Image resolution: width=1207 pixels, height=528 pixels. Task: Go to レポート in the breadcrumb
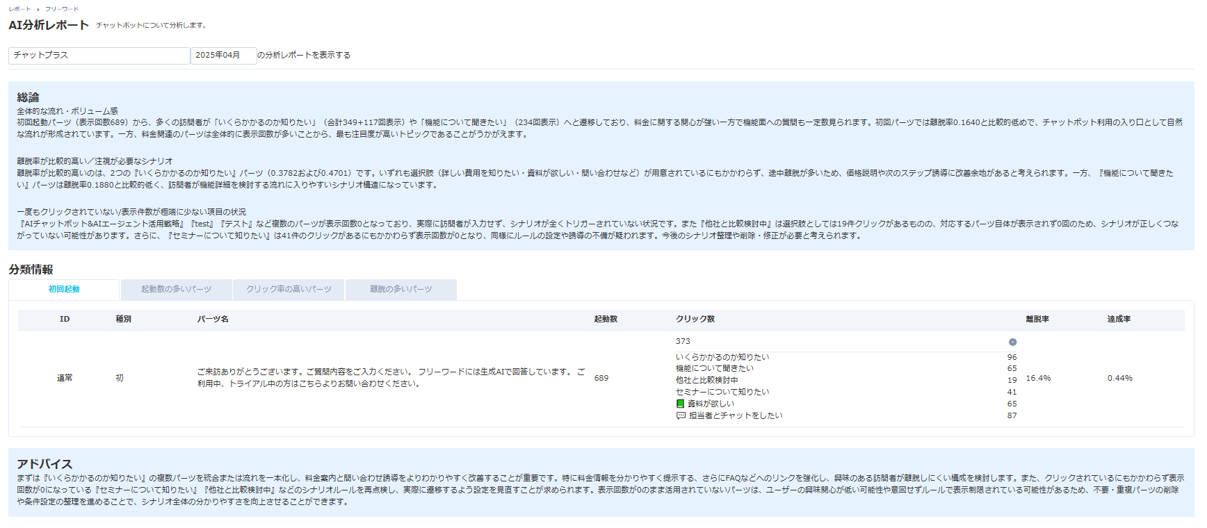(x=19, y=9)
